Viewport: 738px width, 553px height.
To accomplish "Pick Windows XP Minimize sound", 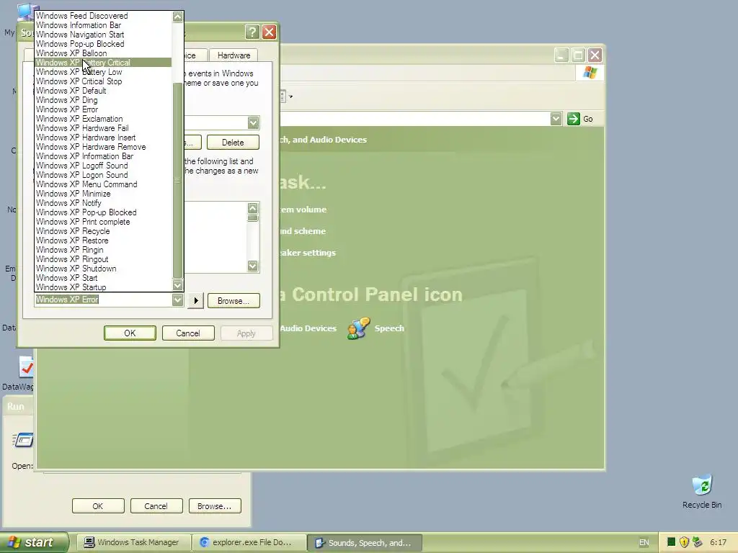I will tap(103, 194).
